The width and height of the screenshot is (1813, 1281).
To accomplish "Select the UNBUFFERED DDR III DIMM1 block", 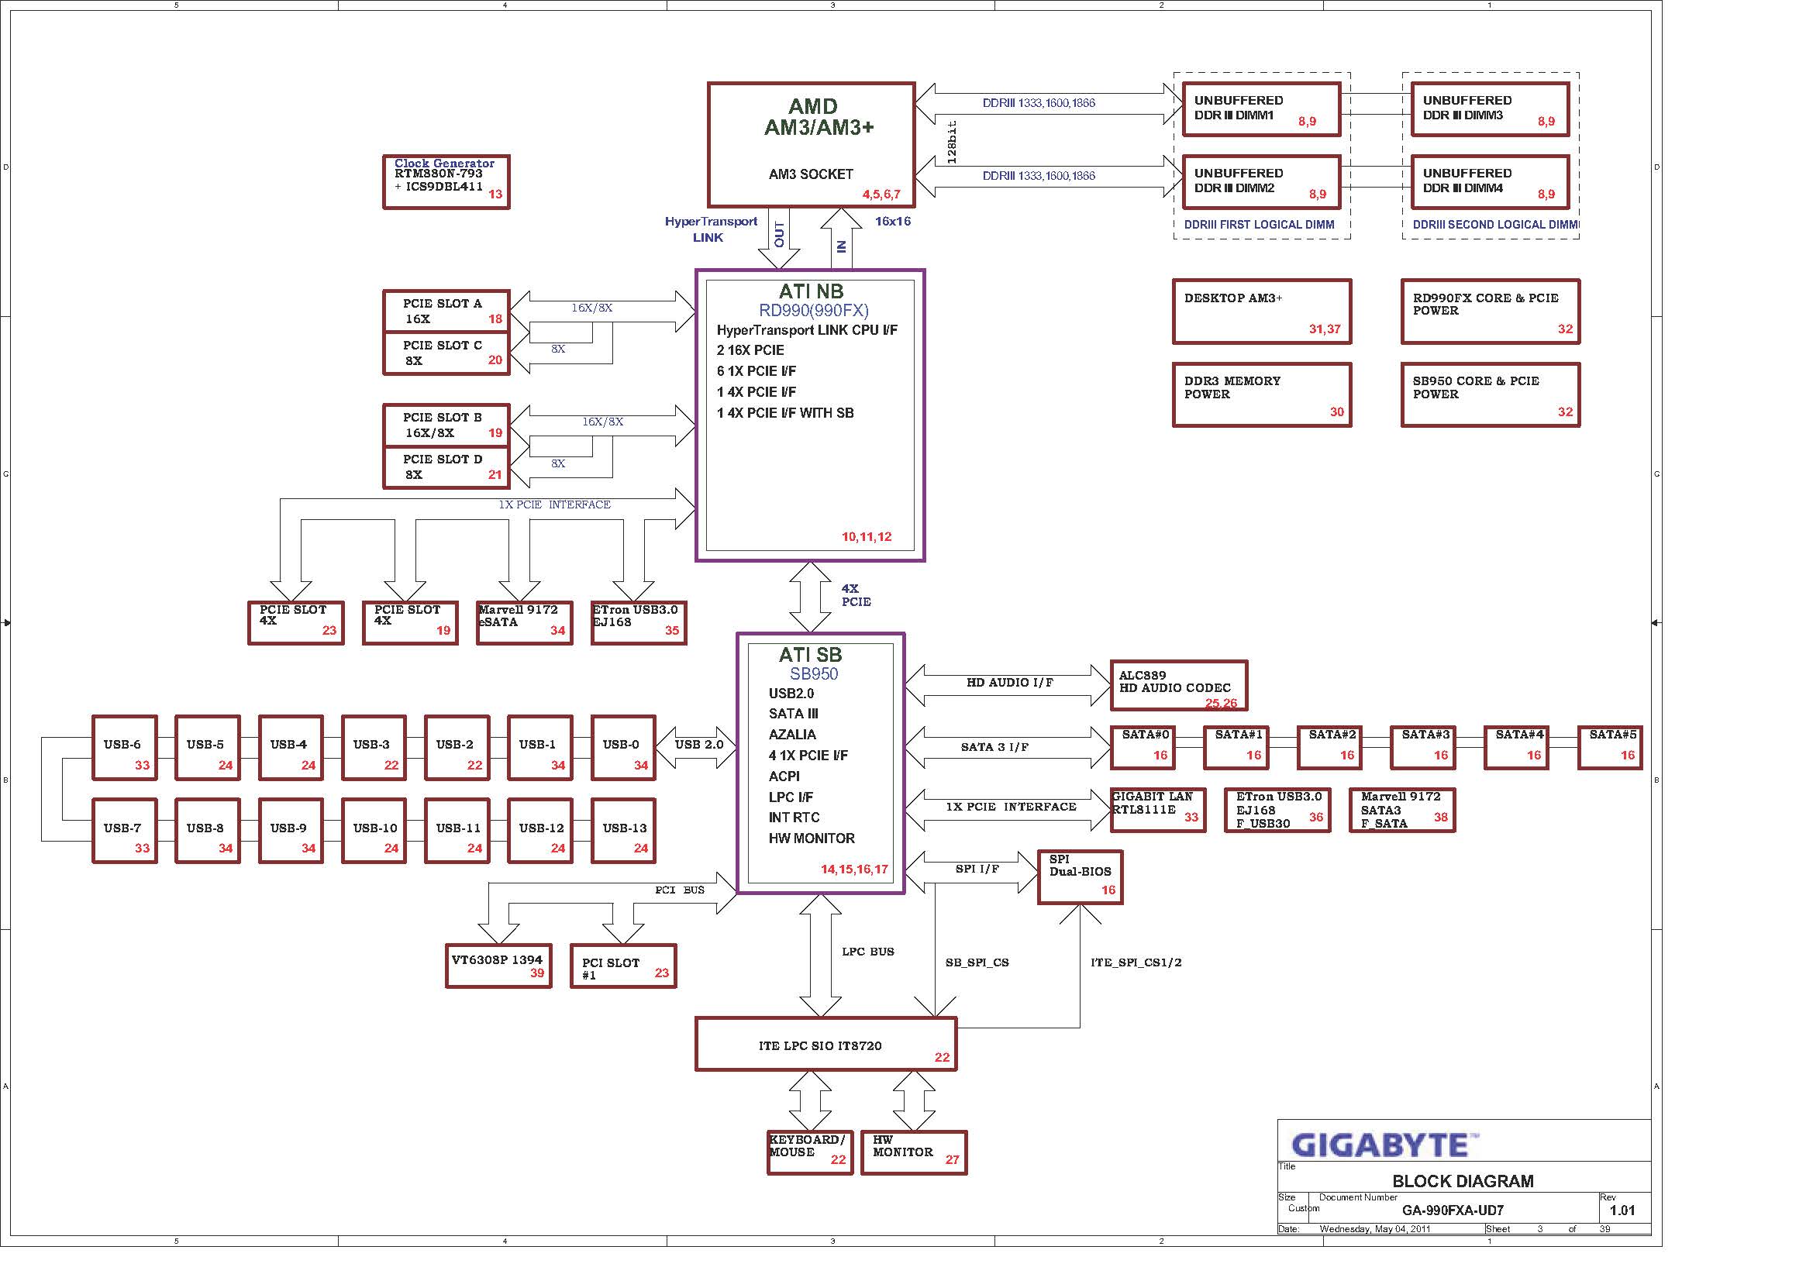I will click(1261, 109).
